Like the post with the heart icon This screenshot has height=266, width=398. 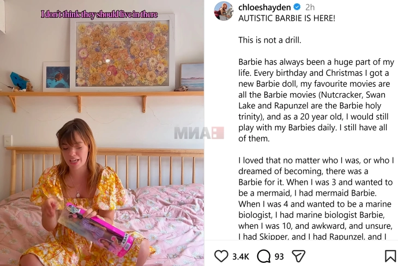221,256
